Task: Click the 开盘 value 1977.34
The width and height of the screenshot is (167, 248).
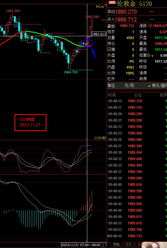Action: [161, 38]
